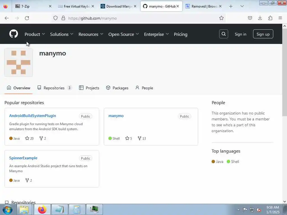The image size is (287, 215).
Task: Open the Calculator taskbar icon
Action: point(77,209)
